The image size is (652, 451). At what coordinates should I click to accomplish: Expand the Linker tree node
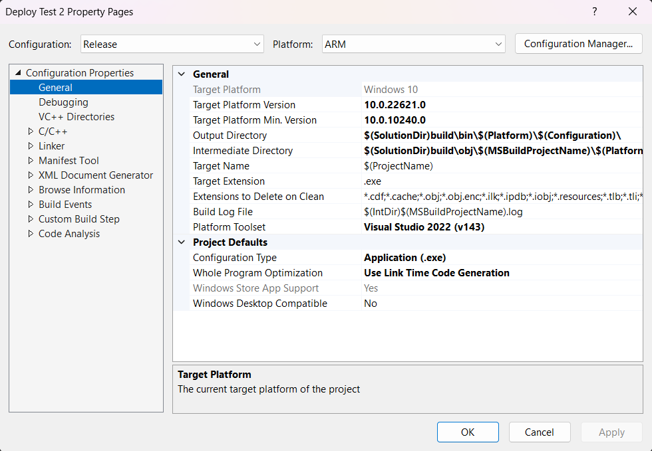click(31, 146)
